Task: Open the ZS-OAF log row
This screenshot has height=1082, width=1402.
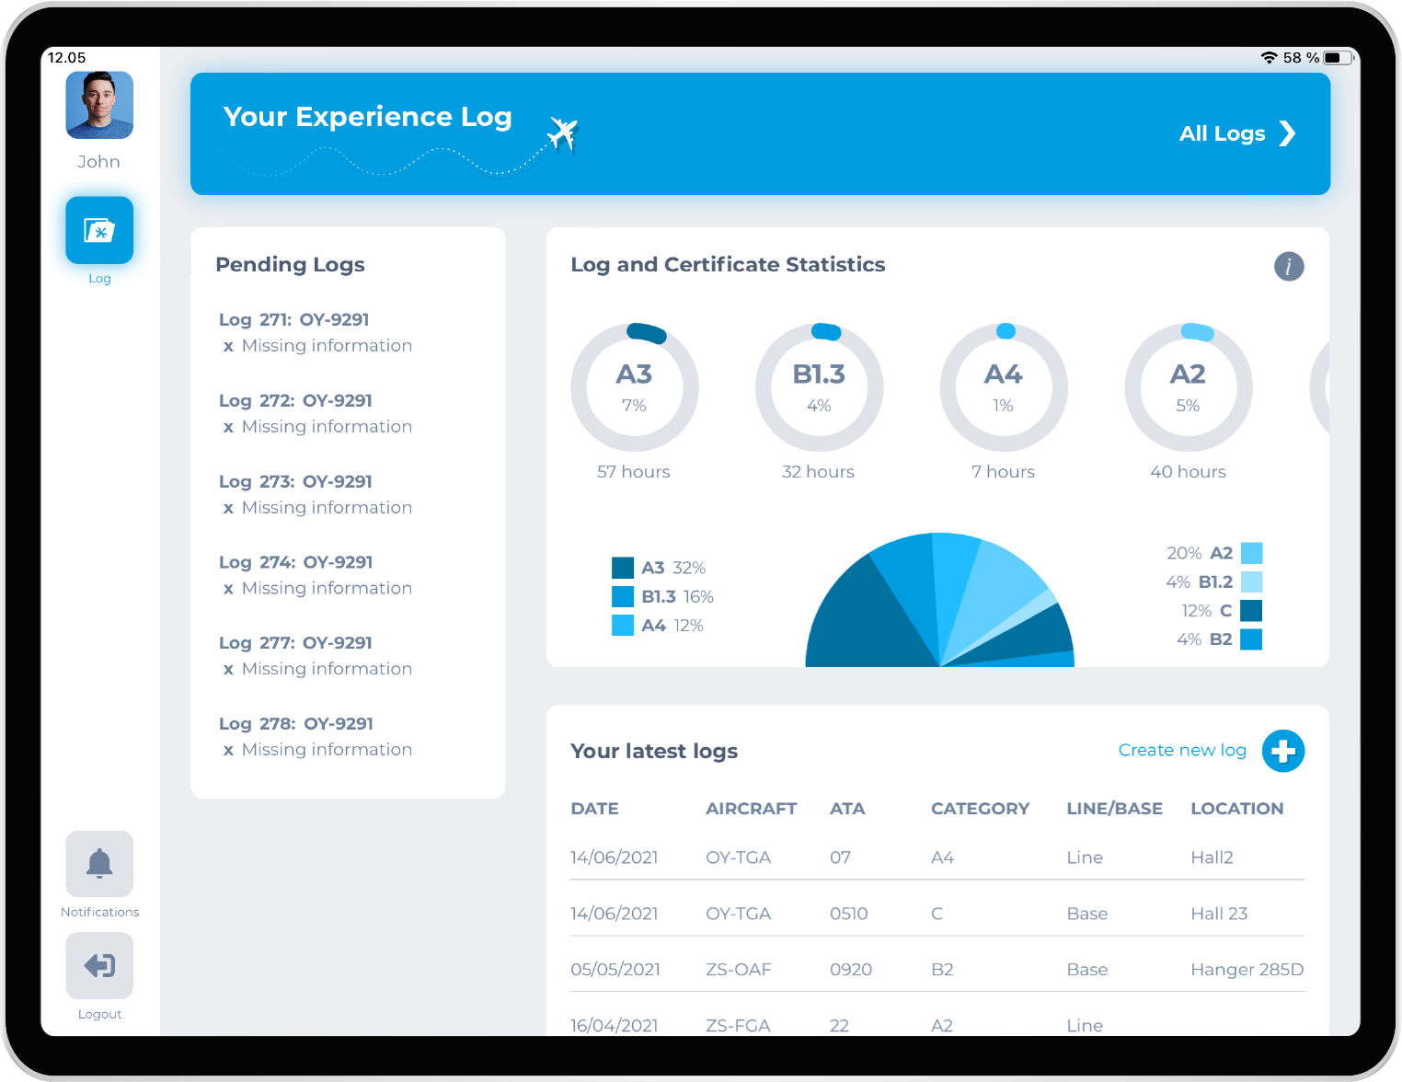Action: pos(937,970)
